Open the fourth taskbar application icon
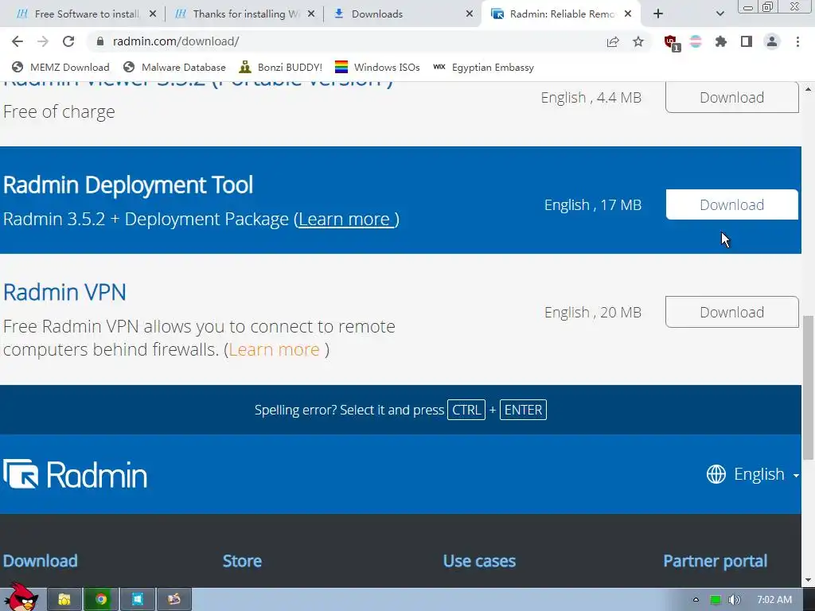 click(174, 600)
